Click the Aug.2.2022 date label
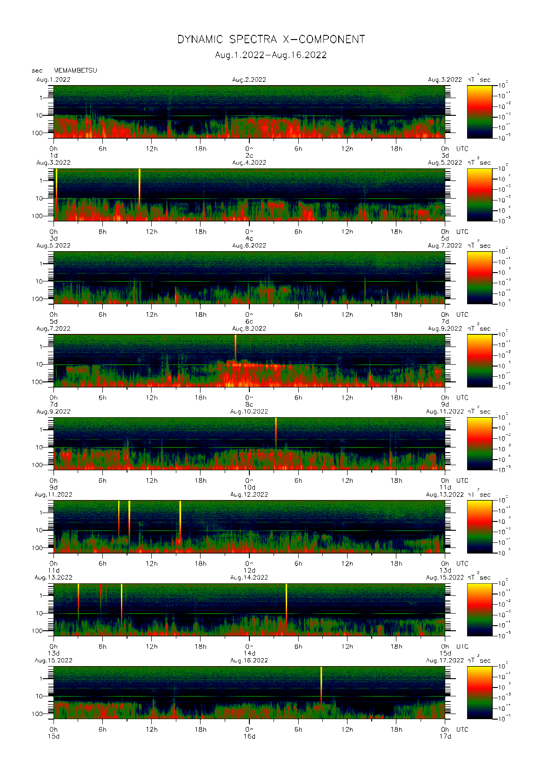This screenshot has width=542, height=781. coord(249,80)
